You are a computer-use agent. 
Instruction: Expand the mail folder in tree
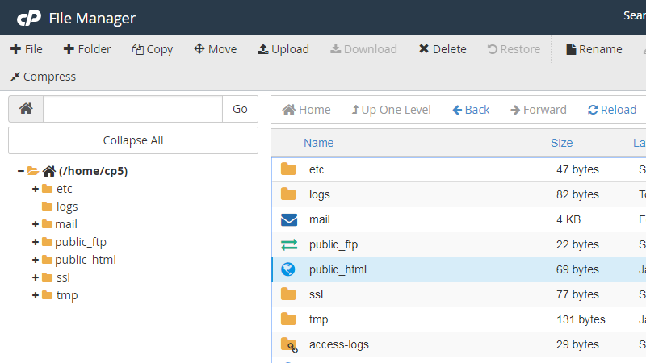36,224
